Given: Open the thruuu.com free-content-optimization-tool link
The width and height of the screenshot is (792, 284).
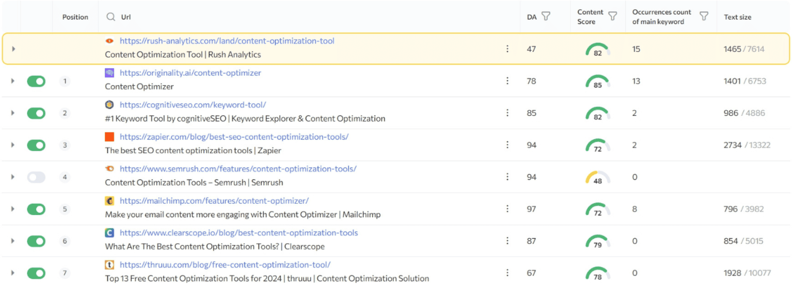Looking at the screenshot, I should pyautogui.click(x=225, y=265).
